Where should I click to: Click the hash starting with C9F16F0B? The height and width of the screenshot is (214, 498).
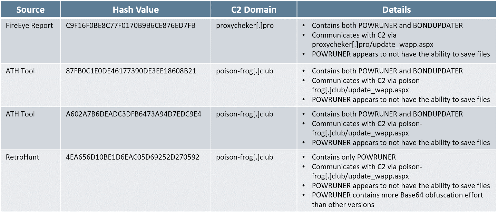(130, 26)
